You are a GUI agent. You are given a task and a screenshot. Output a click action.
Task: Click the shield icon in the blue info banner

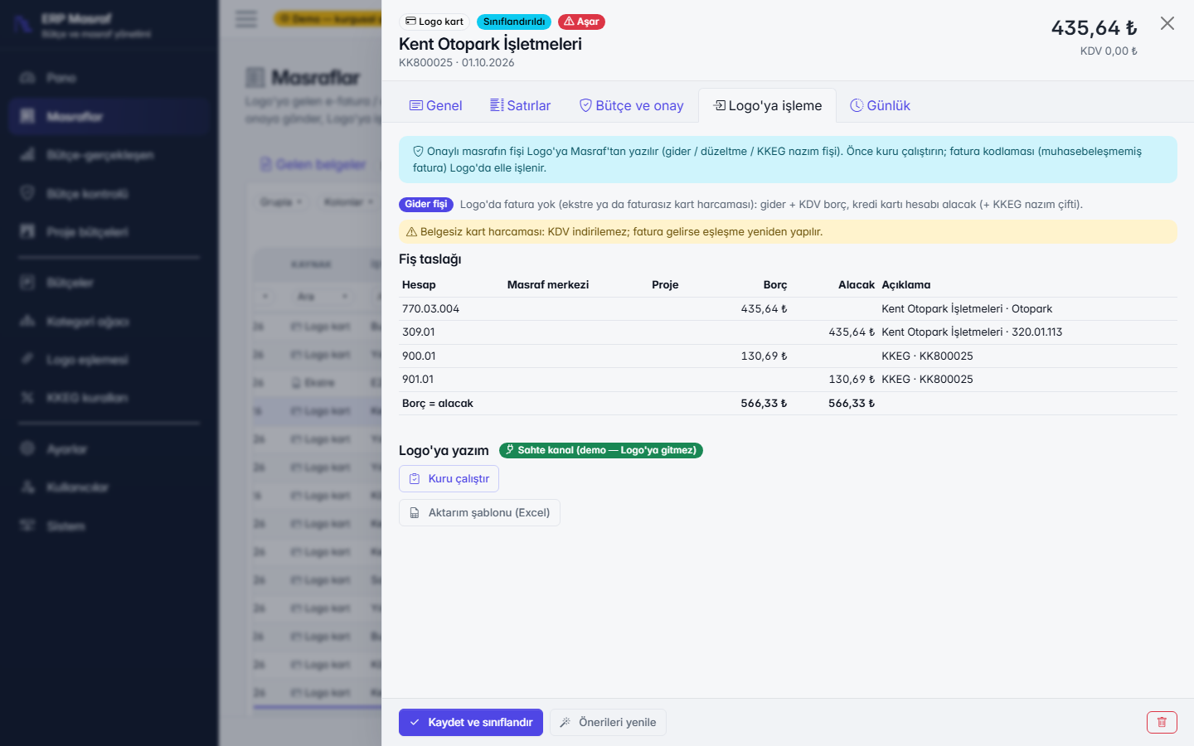tap(418, 152)
